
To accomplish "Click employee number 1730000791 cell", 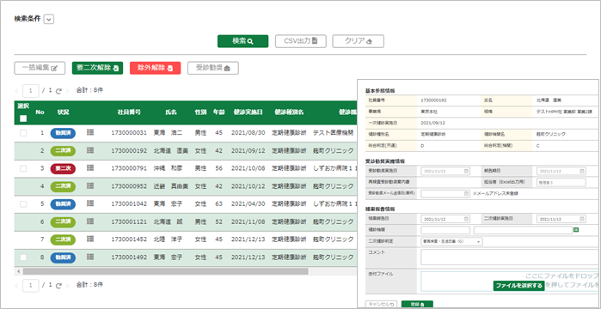I will click(x=129, y=168).
